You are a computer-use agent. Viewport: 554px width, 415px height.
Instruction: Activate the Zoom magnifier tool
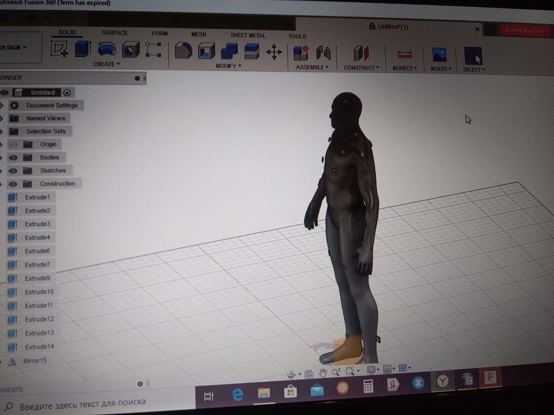[x=336, y=372]
